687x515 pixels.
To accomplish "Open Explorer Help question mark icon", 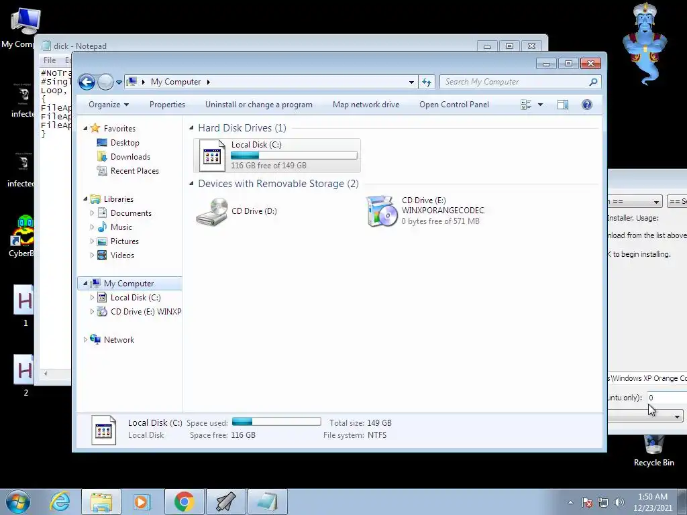I will (587, 105).
